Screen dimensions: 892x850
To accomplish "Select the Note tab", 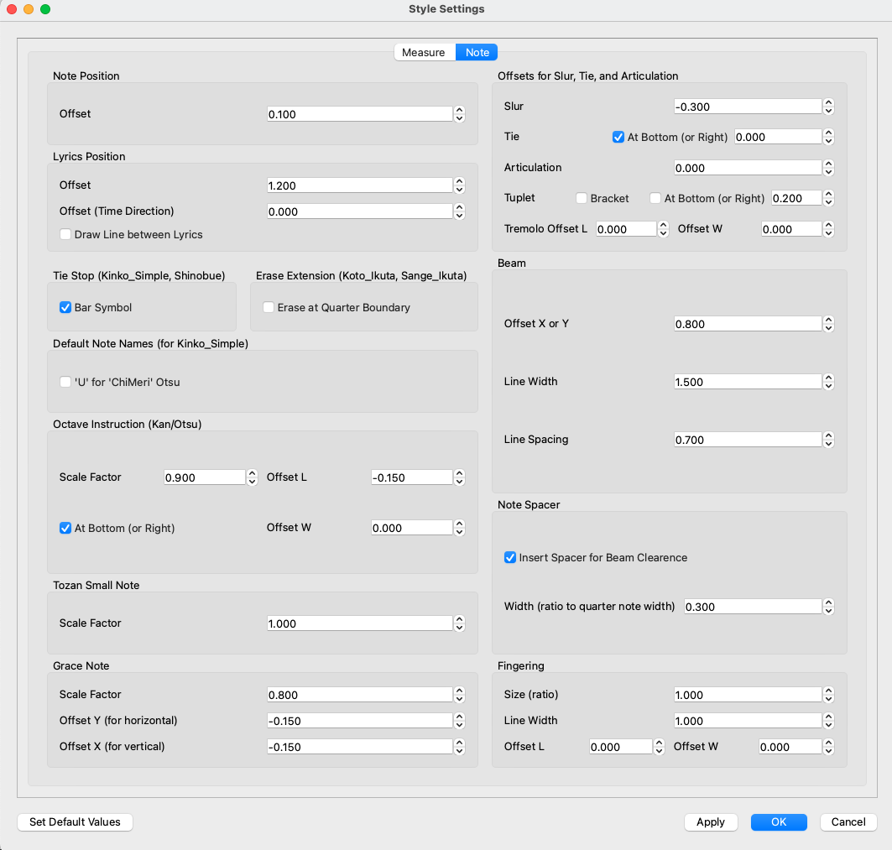I will pyautogui.click(x=477, y=53).
